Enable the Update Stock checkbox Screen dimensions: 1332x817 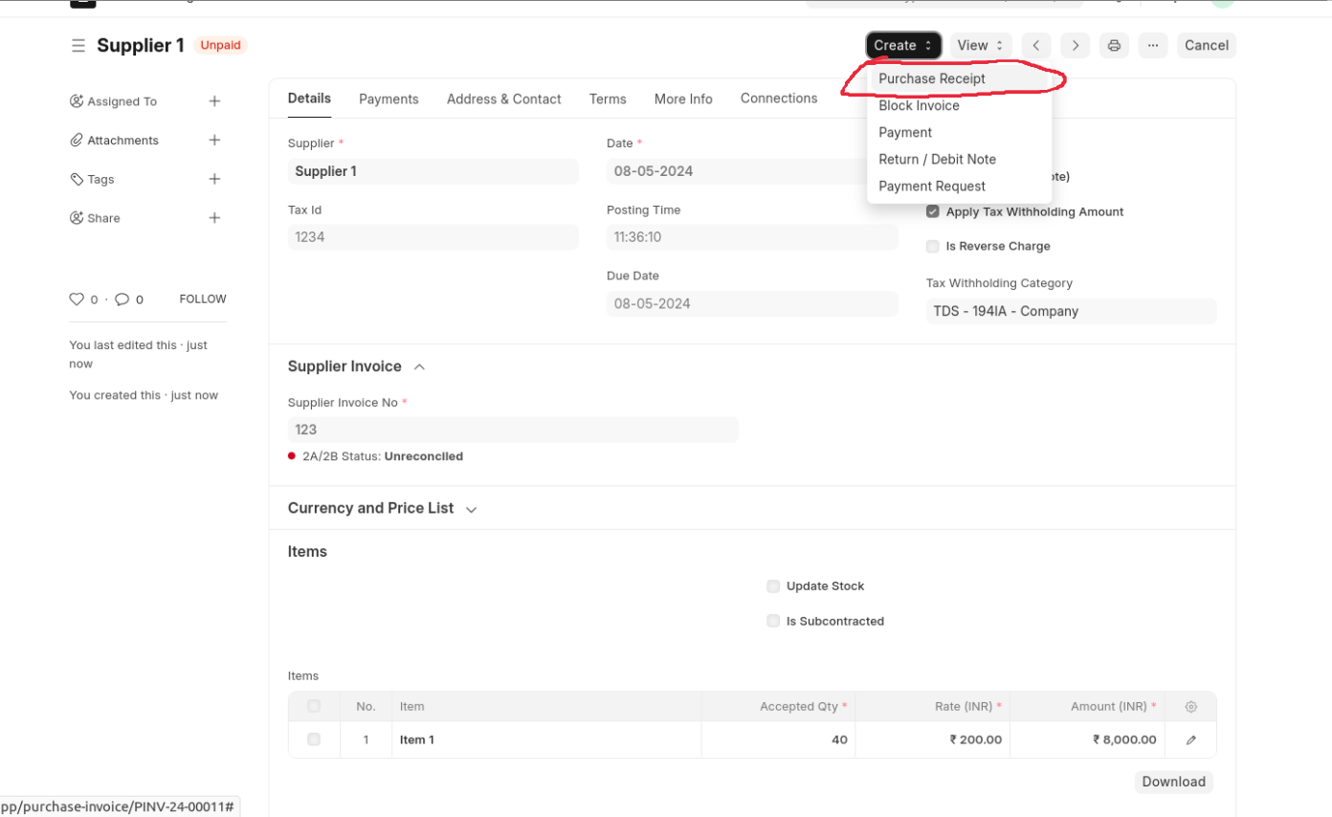click(773, 586)
